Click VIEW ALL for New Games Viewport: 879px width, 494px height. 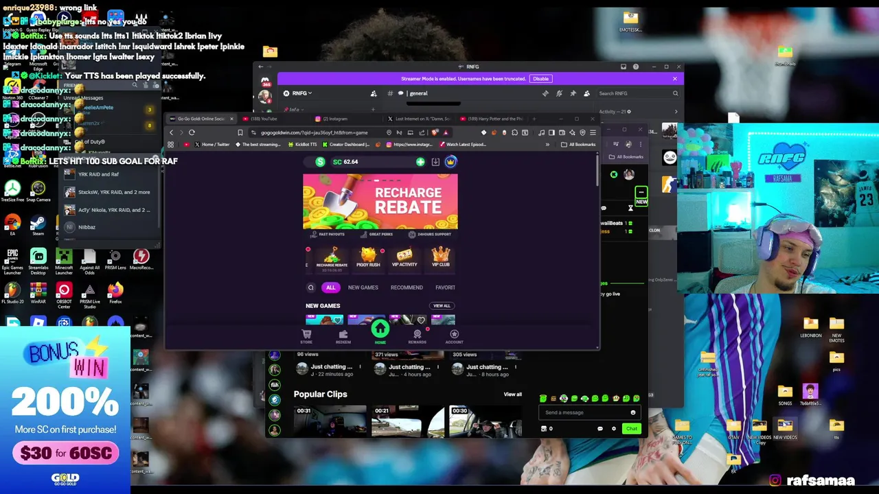click(442, 306)
